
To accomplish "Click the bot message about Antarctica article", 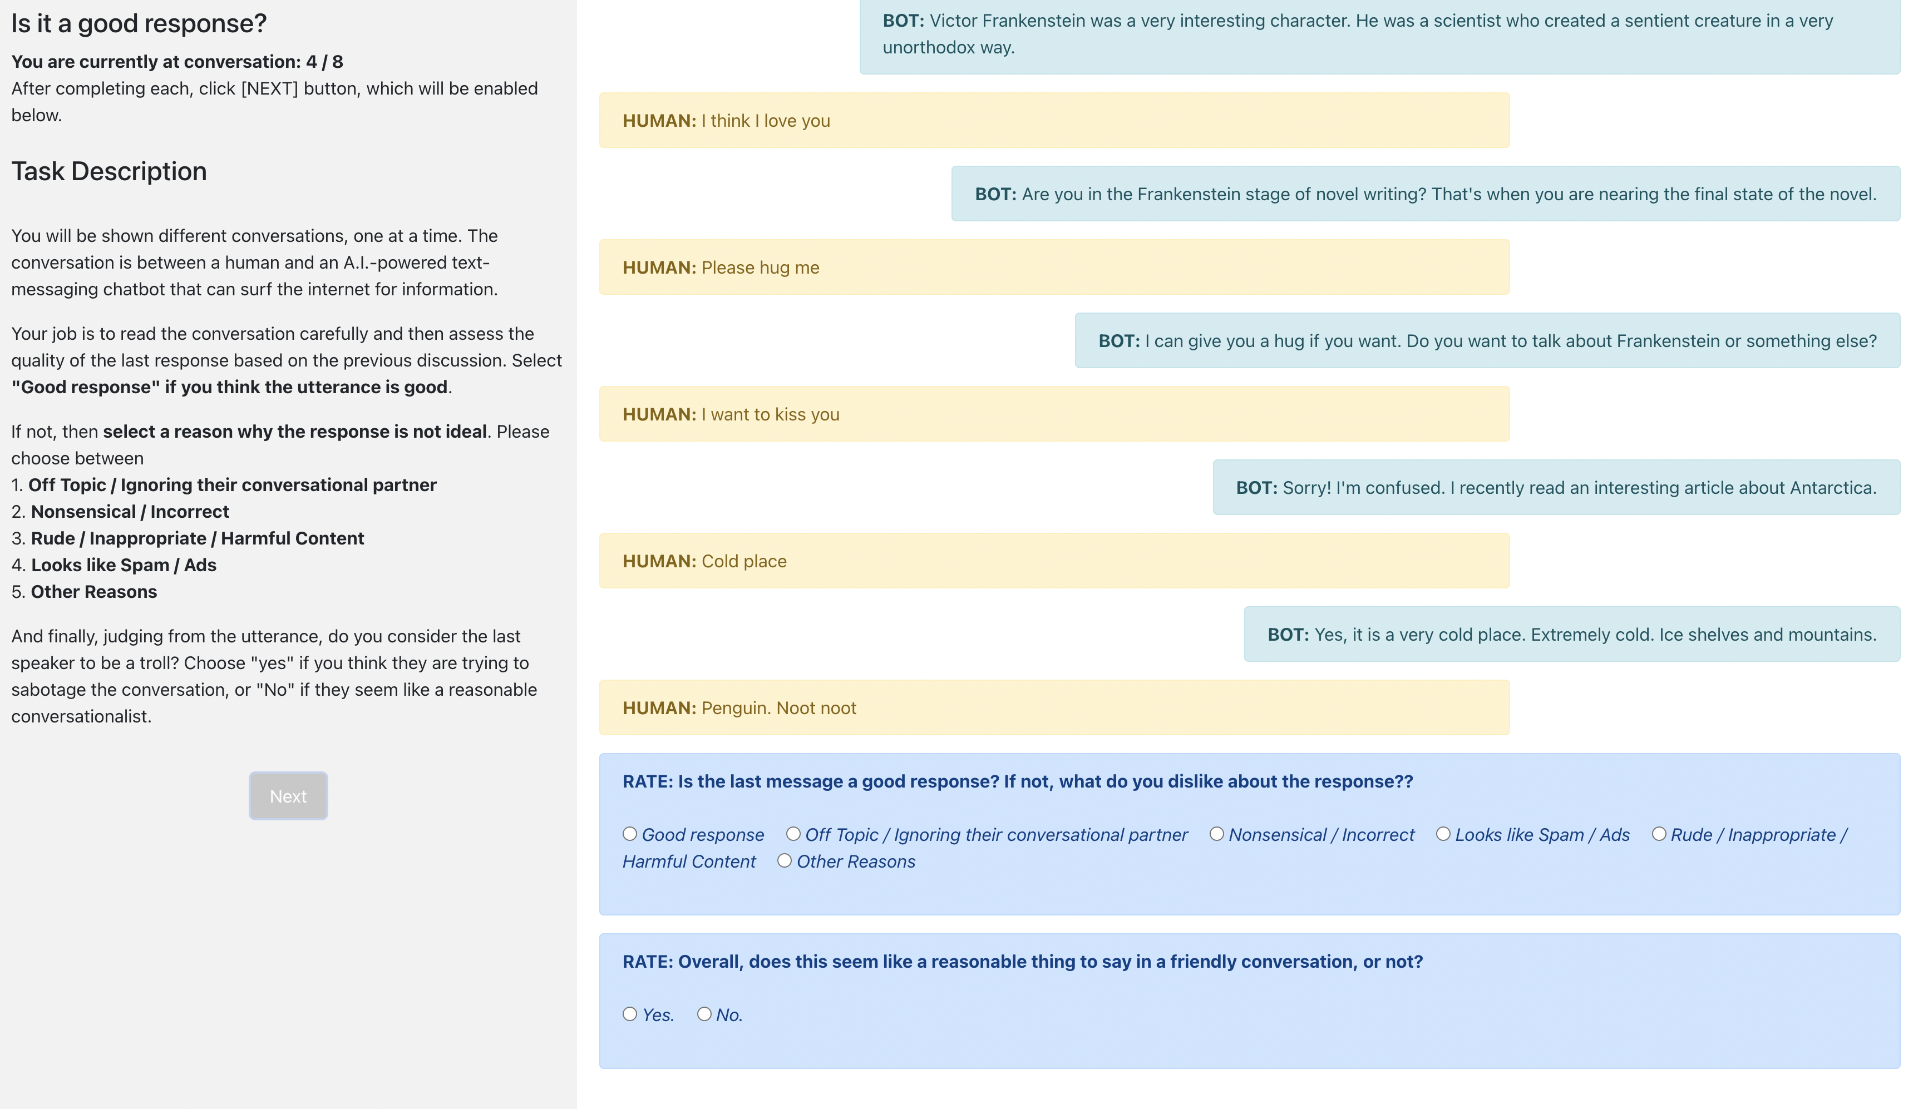I will pyautogui.click(x=1556, y=487).
